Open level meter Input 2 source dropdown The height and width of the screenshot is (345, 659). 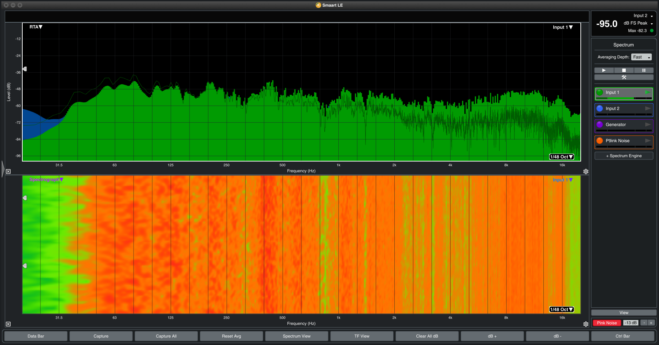coord(643,16)
